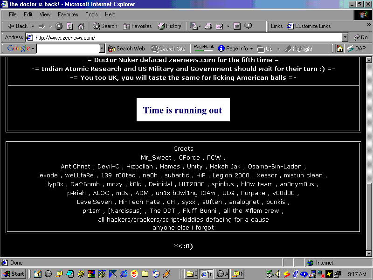Print the current page
This screenshot has height=280, width=373.
[x=208, y=26]
